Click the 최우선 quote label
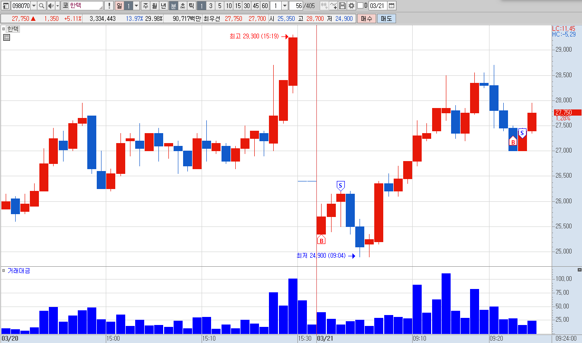The width and height of the screenshot is (582, 343). point(212,18)
